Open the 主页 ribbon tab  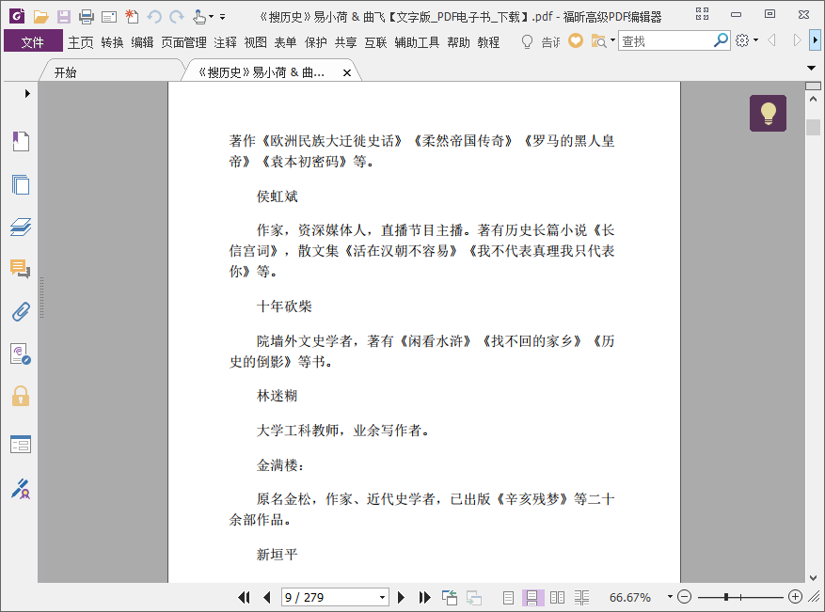point(81,42)
